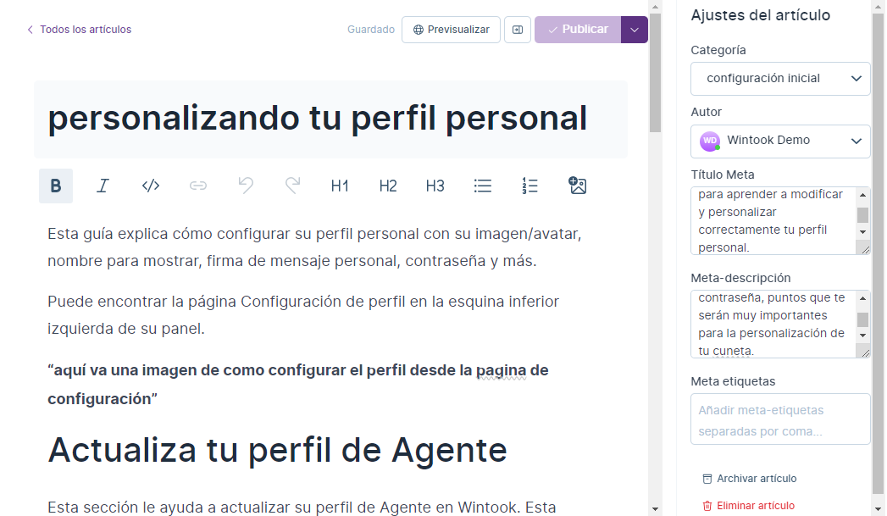This screenshot has width=887, height=516.
Task: Apply italic formatting to text
Action: click(103, 186)
